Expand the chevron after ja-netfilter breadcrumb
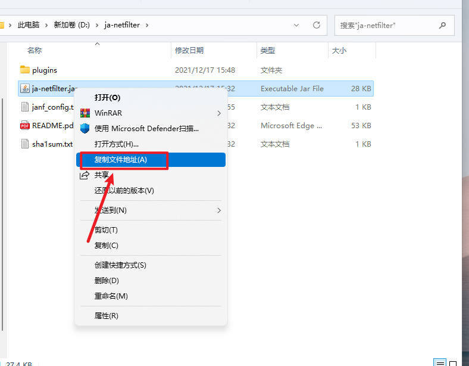This screenshot has width=469, height=366. coord(146,25)
